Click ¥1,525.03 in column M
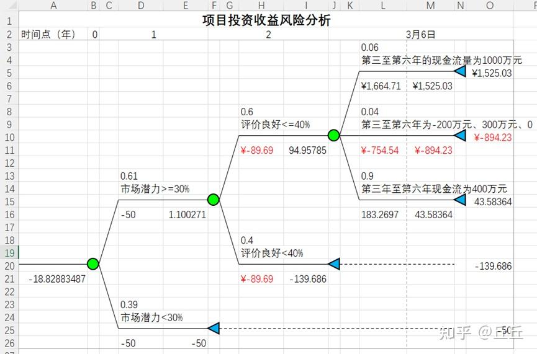 pyautogui.click(x=433, y=86)
